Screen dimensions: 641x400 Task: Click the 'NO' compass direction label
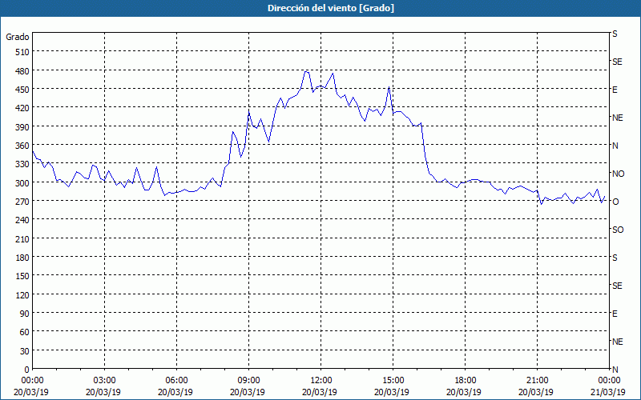point(618,174)
